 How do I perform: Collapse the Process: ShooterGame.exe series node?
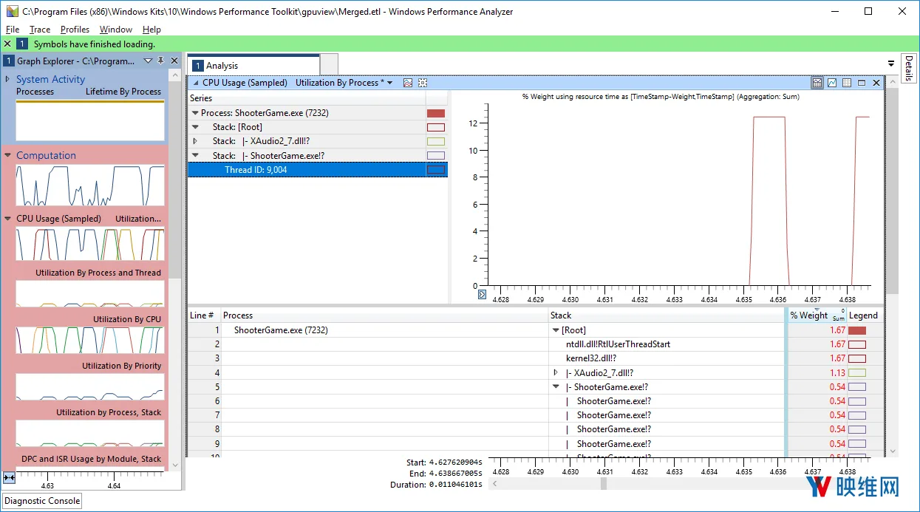[x=195, y=113]
